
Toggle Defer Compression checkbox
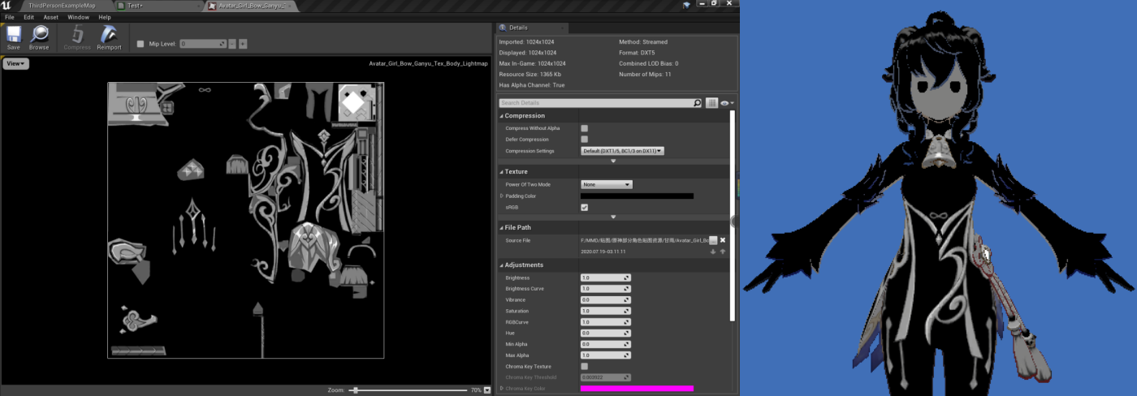pos(584,140)
